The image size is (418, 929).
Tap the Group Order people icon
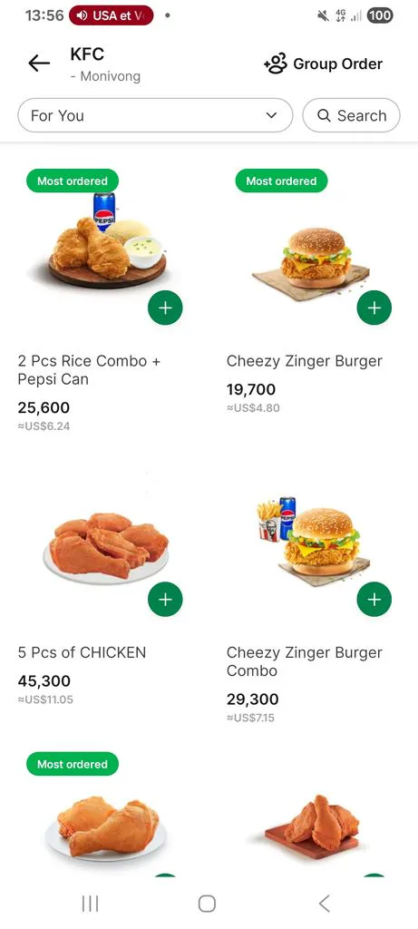[276, 64]
